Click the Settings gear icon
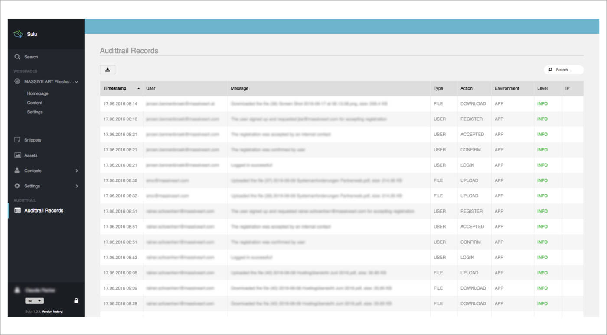Screen dimensions: 607x335 coord(17,186)
